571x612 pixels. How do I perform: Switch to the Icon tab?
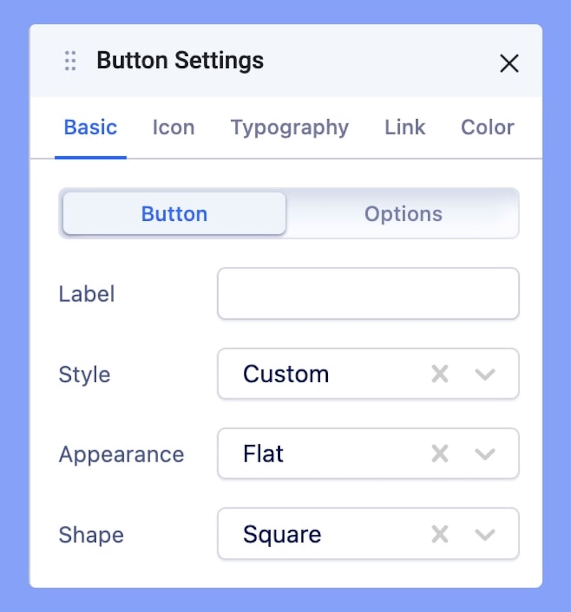click(173, 127)
